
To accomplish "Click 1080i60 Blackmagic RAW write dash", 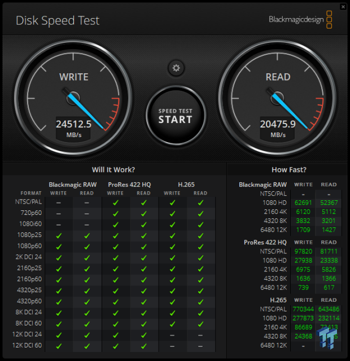I will [59, 225].
